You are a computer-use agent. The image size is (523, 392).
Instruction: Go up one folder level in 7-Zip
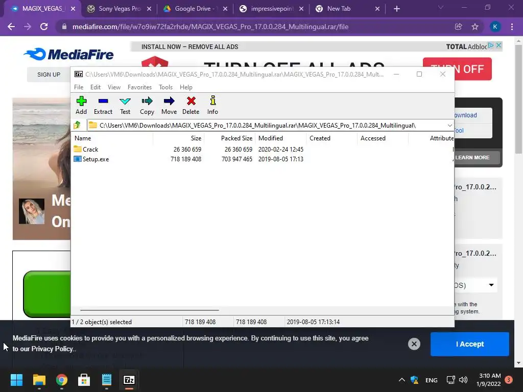[78, 126]
